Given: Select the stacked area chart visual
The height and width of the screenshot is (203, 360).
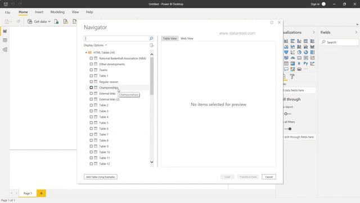Looking at the screenshot, I should 292,47.
